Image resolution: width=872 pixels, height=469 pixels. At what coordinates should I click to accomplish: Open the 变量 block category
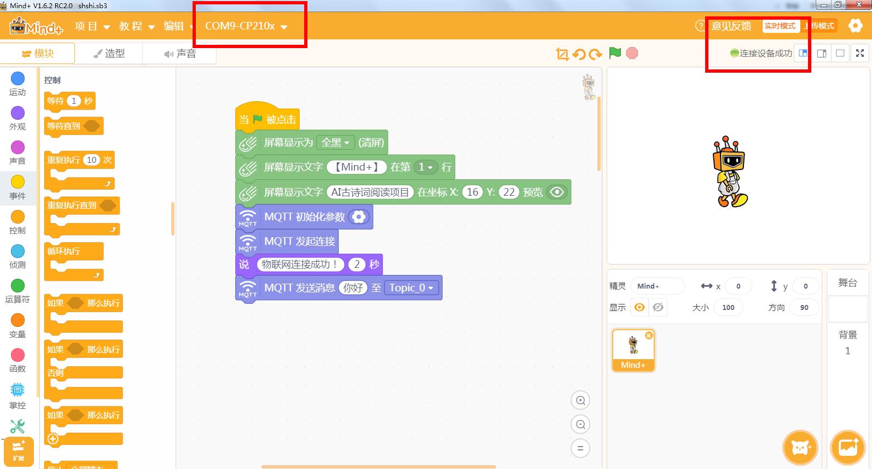(x=18, y=326)
